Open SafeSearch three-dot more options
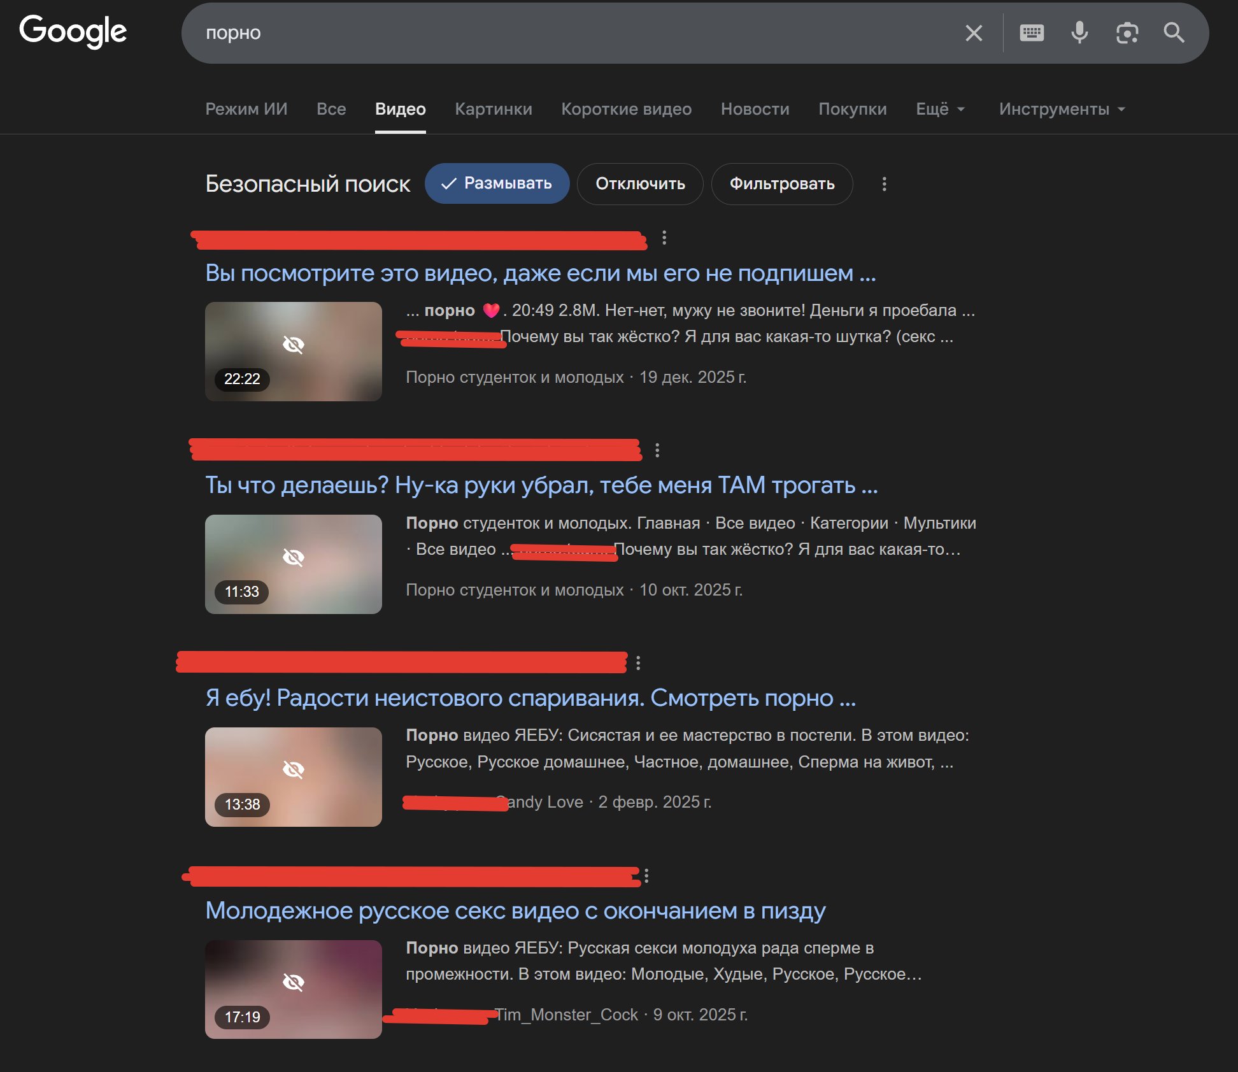1238x1072 pixels. pos(884,184)
